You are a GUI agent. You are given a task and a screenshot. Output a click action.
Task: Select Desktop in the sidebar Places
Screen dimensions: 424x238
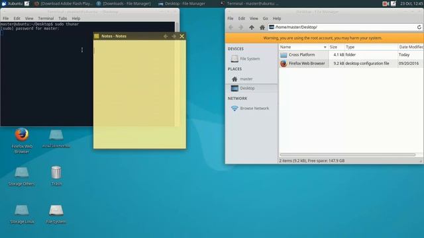click(252, 88)
